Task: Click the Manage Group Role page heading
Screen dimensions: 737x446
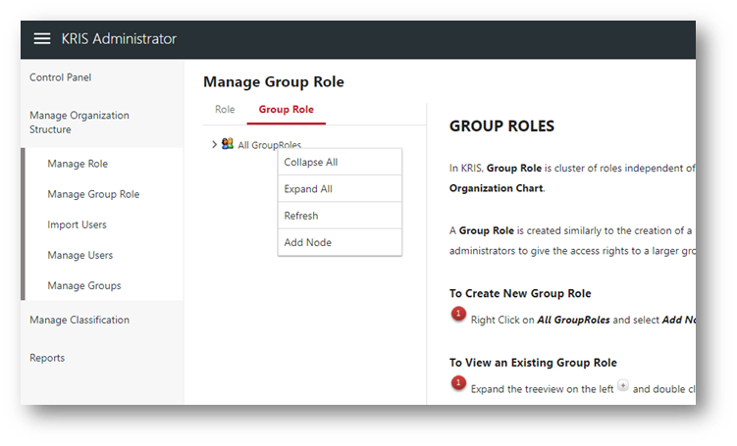Action: pyautogui.click(x=274, y=81)
